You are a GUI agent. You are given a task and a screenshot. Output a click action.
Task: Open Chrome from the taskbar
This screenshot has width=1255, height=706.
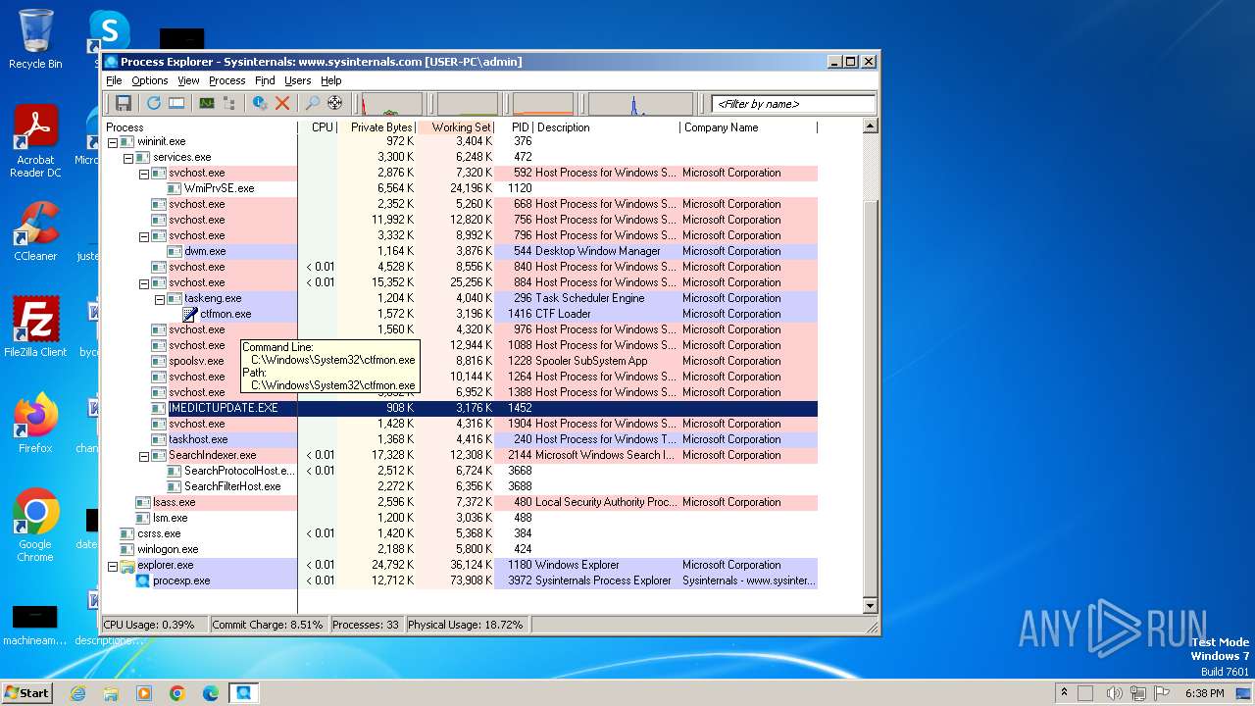tap(177, 693)
